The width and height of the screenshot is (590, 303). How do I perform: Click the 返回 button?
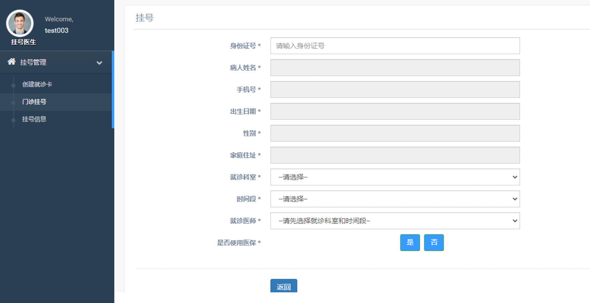pyautogui.click(x=284, y=286)
